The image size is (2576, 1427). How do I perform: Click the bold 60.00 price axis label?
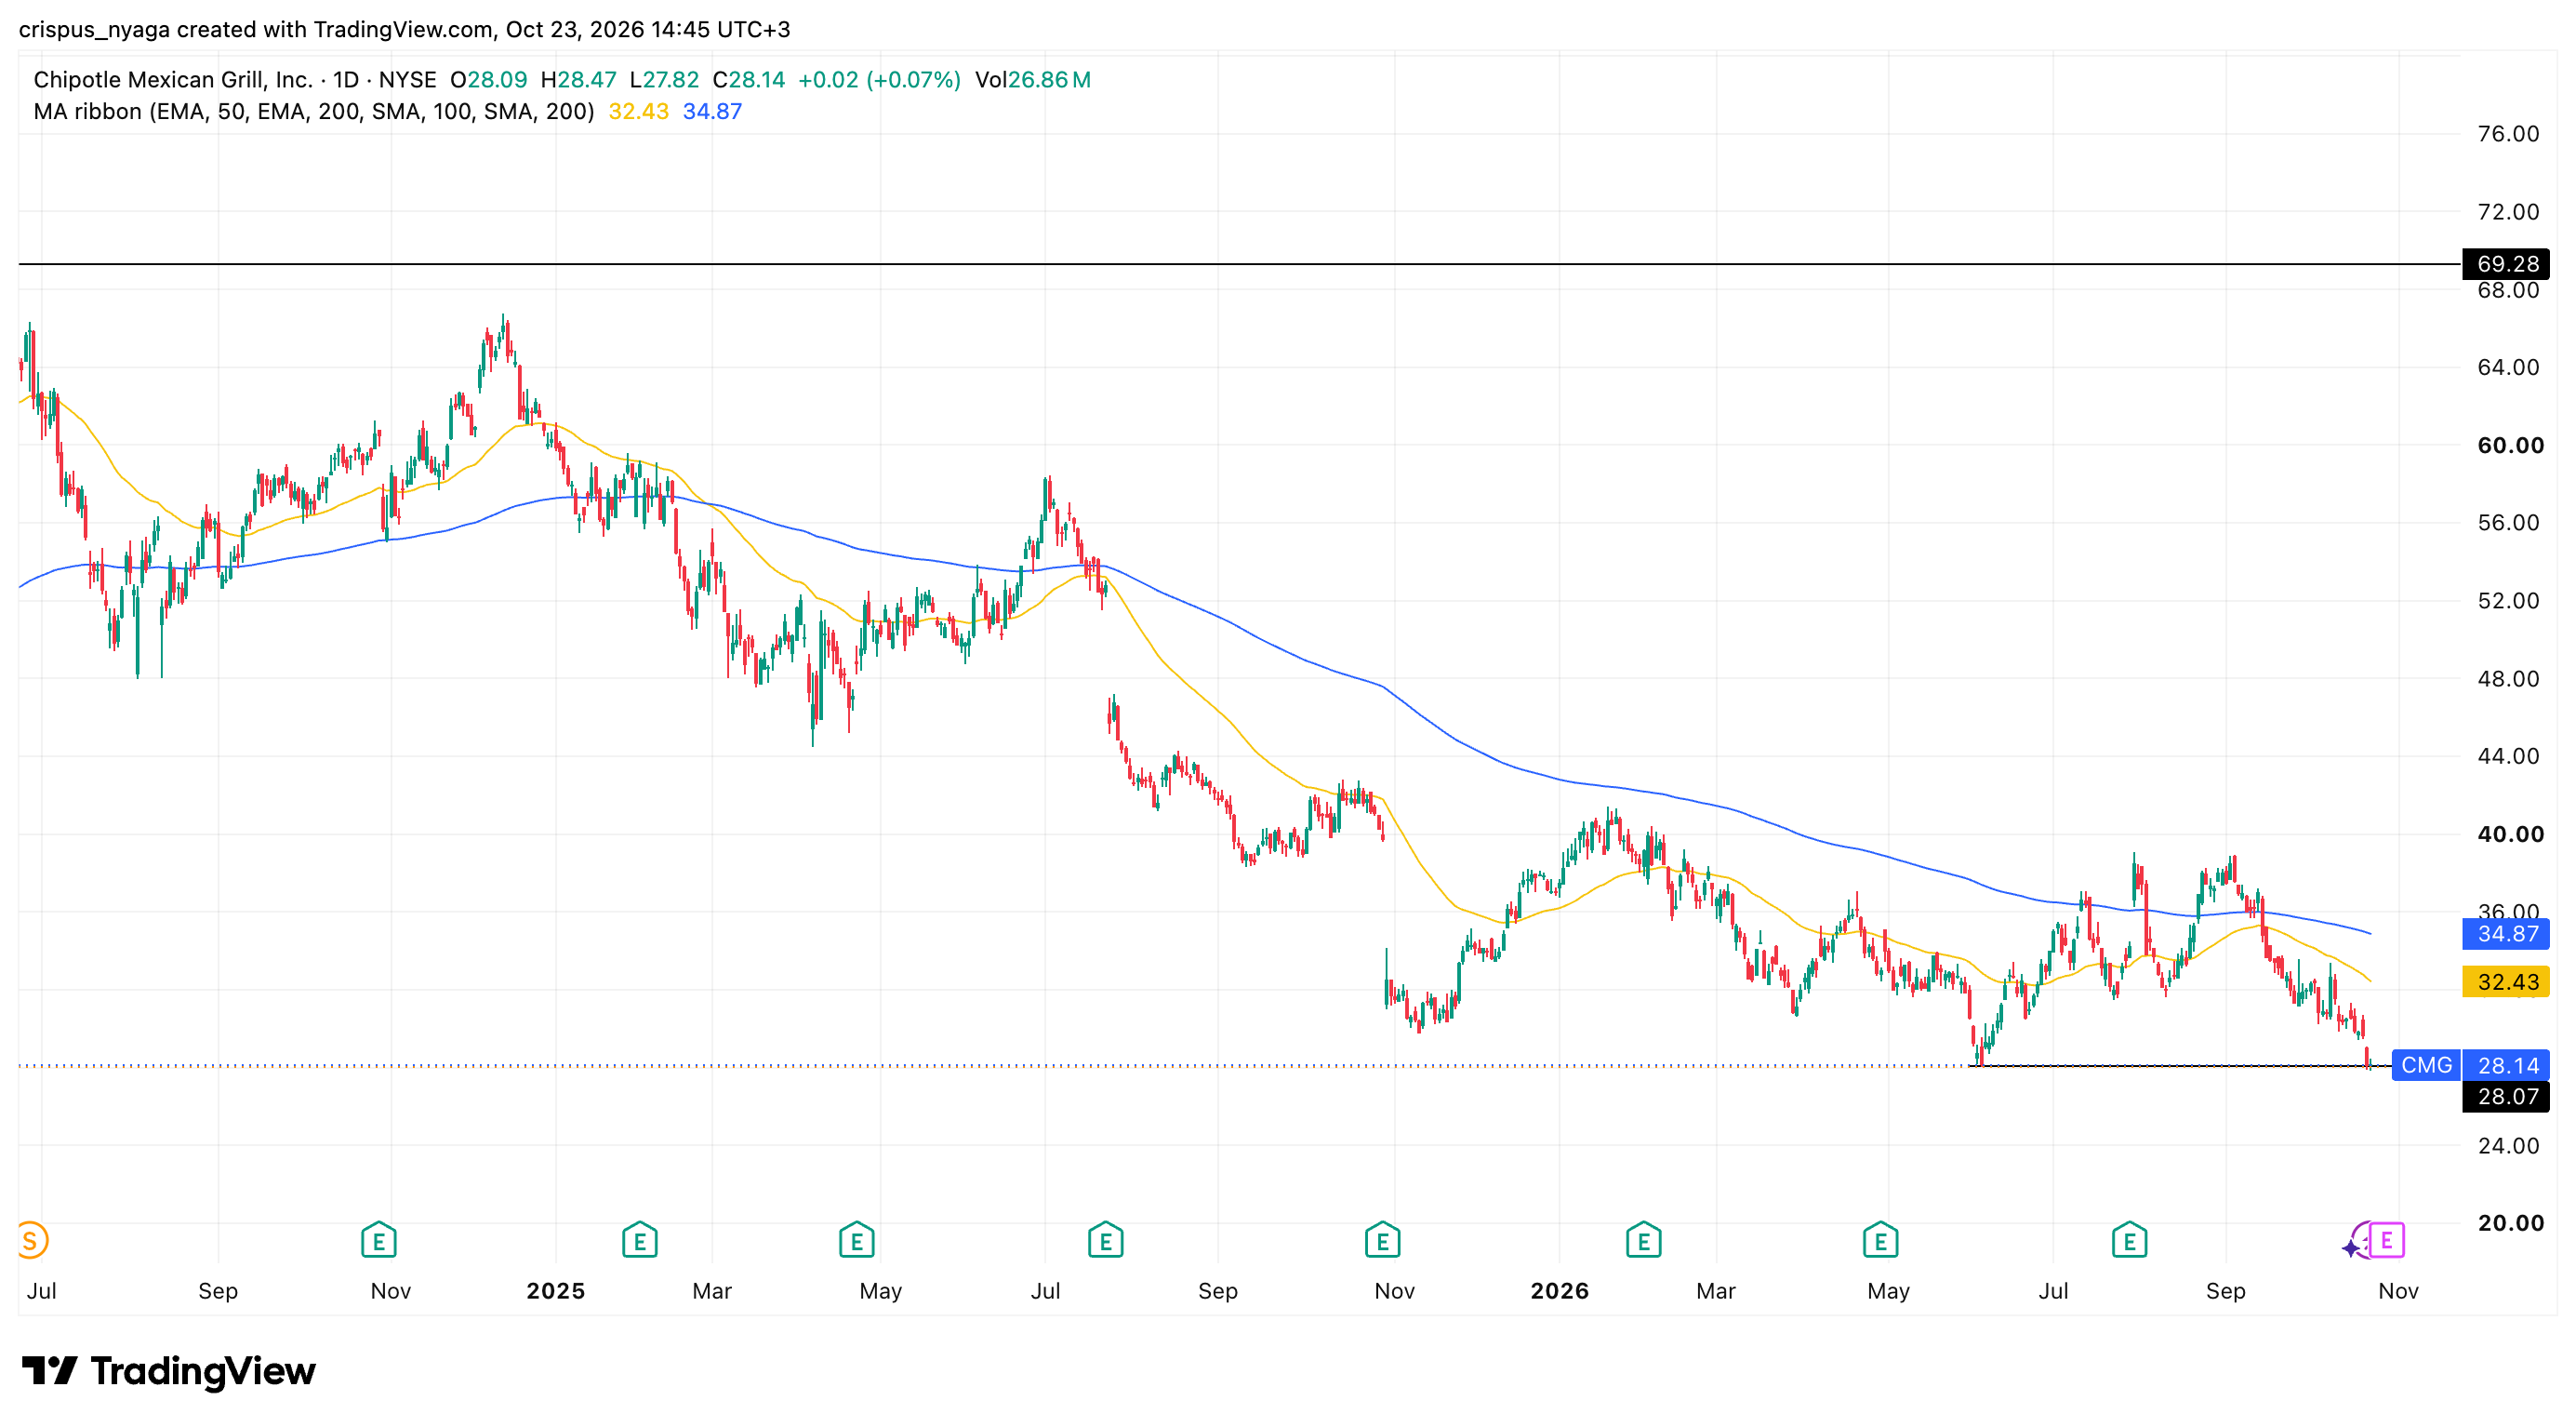pyautogui.click(x=2510, y=445)
